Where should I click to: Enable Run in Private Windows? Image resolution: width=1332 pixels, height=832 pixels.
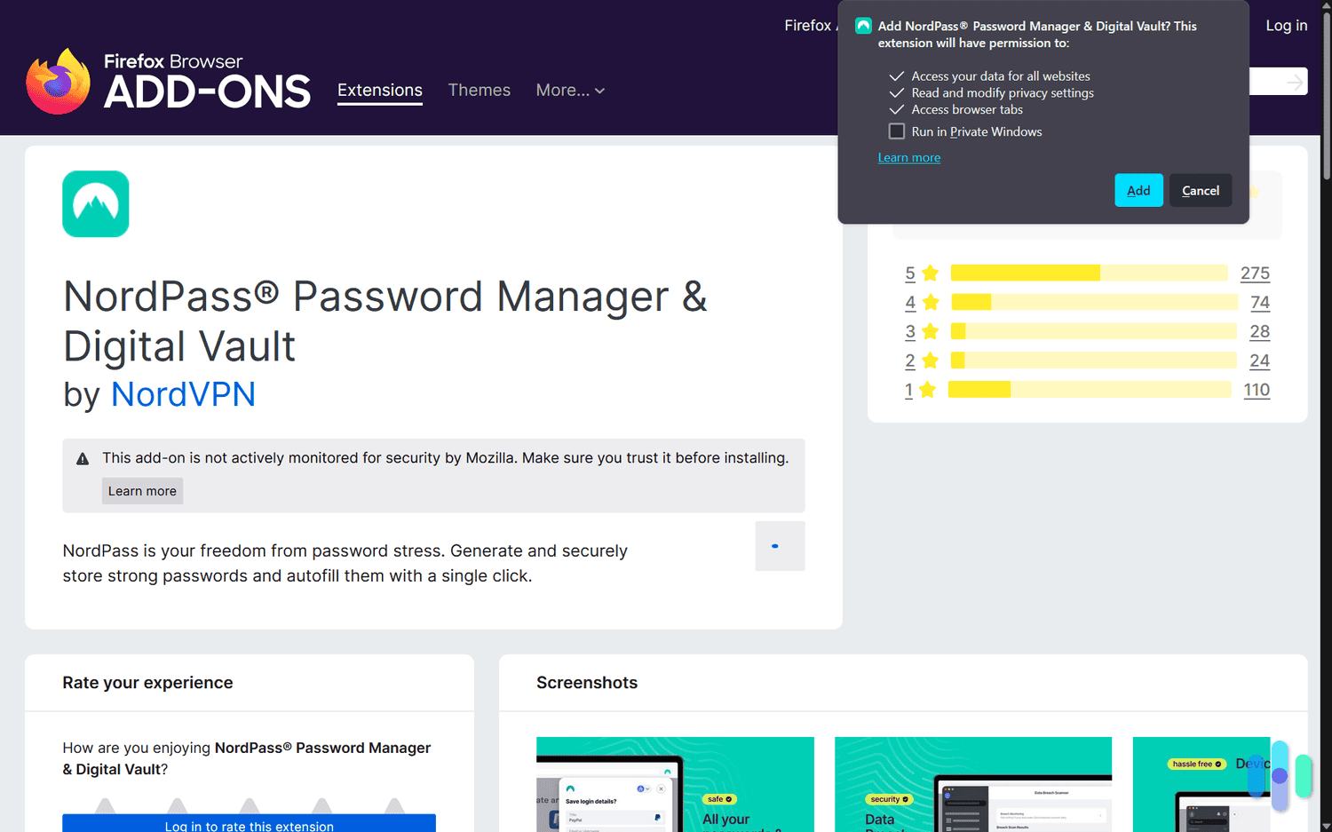(897, 131)
